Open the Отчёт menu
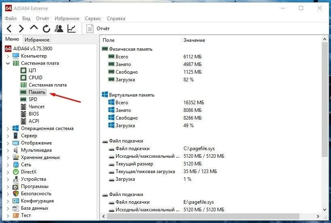 pos(42,19)
